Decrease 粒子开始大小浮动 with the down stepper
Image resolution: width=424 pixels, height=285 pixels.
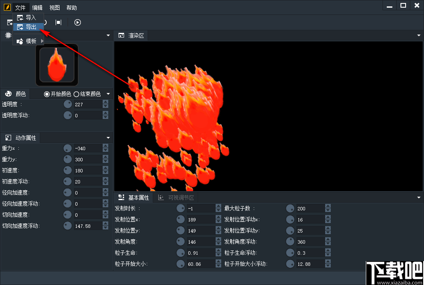328,266
